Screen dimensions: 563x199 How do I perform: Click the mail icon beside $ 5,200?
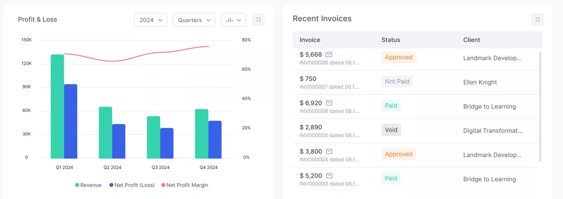(x=329, y=176)
